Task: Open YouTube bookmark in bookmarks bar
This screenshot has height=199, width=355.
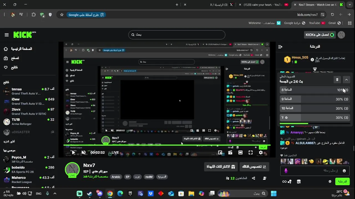Action: pyautogui.click(x=317, y=23)
